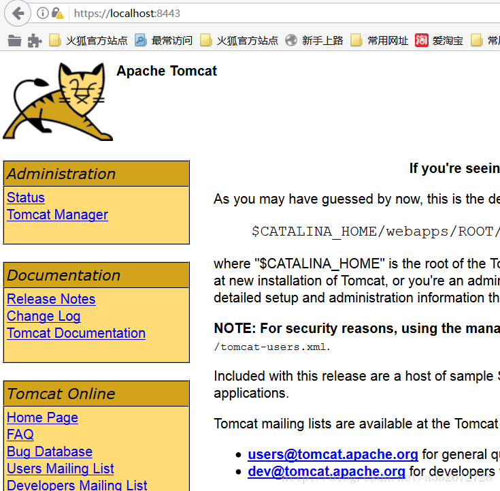
Task: Open the Bug Database link
Action: [x=50, y=452]
